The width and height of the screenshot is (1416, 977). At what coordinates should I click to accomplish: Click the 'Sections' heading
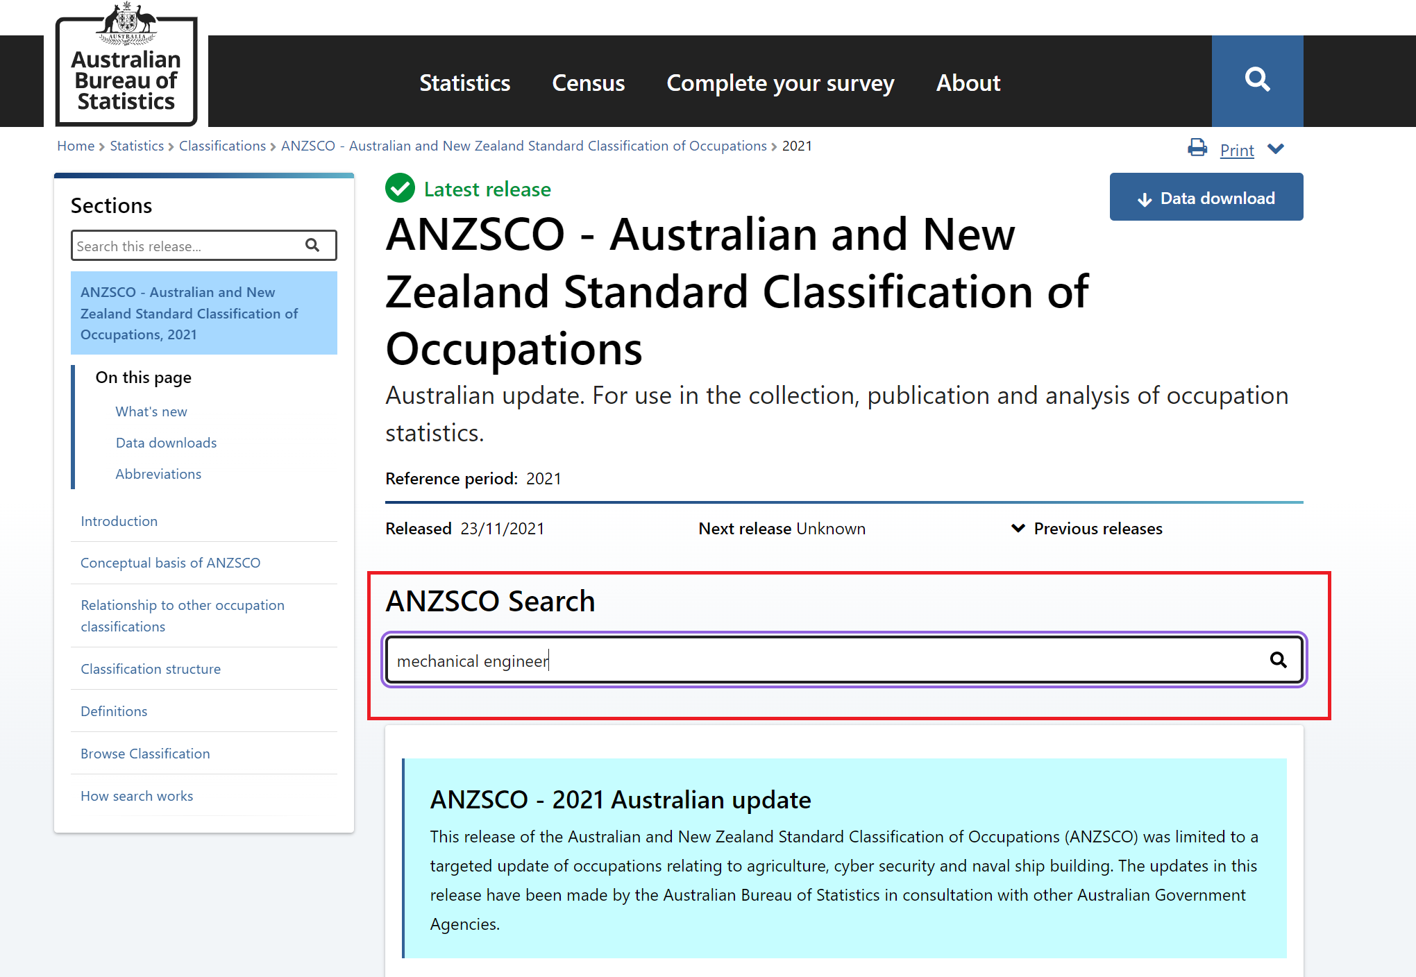(111, 205)
